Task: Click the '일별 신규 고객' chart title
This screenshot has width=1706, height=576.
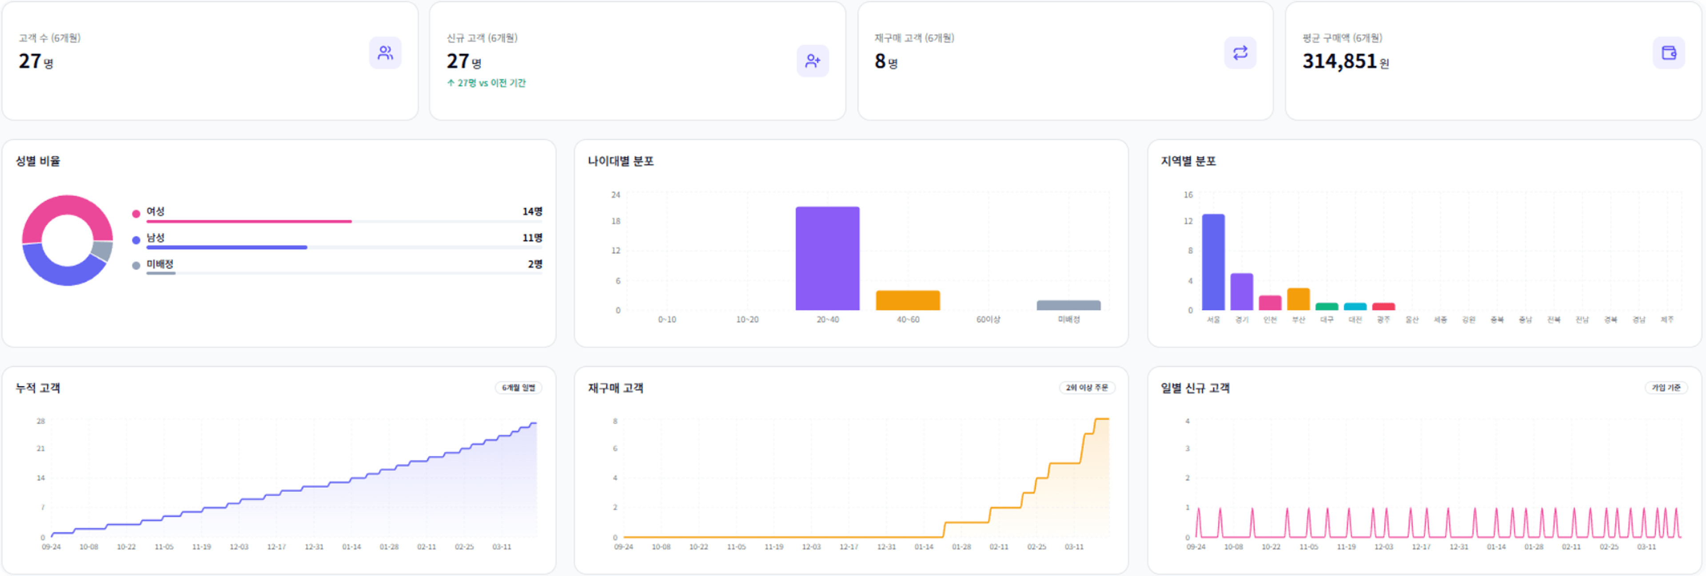Action: (1195, 388)
